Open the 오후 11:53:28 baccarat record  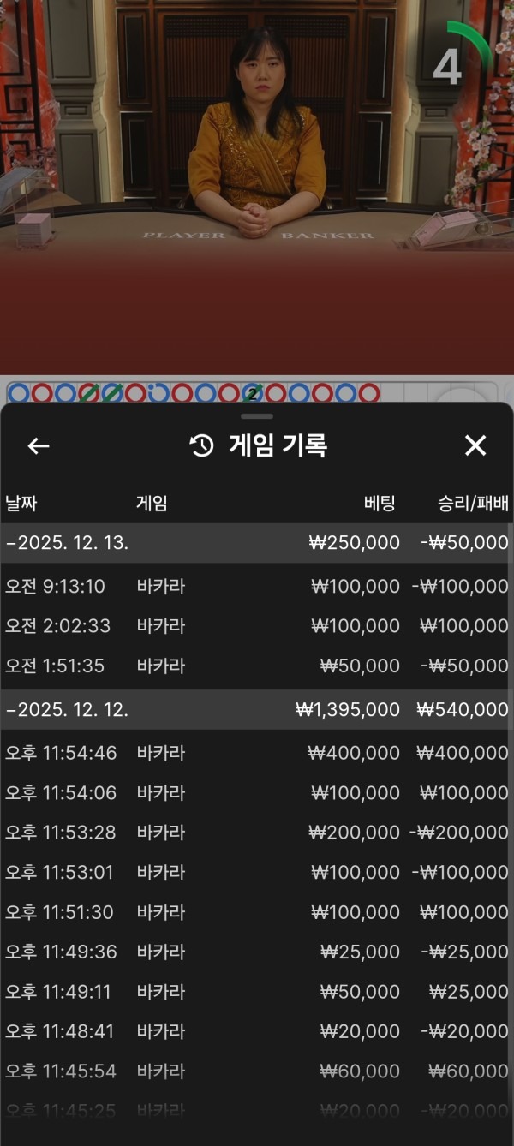pos(257,833)
